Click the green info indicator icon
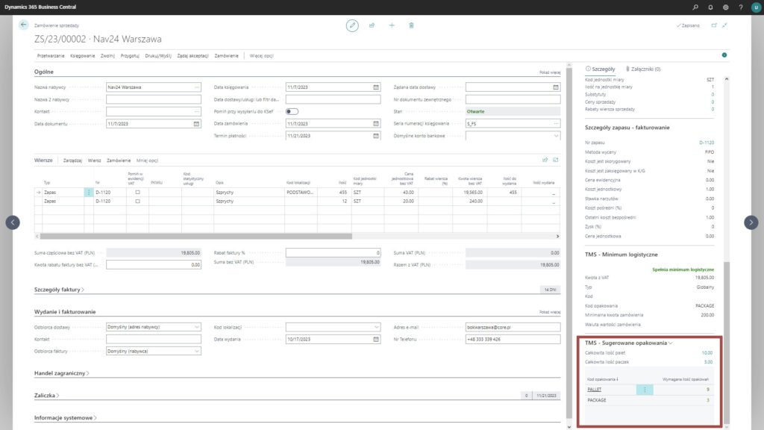This screenshot has height=430, width=764. 724,55
